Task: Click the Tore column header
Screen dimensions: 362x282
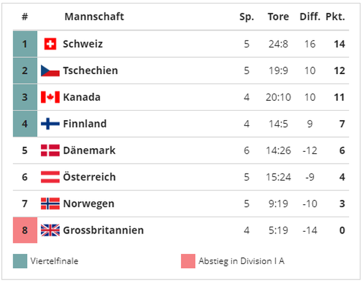Action: 278,17
